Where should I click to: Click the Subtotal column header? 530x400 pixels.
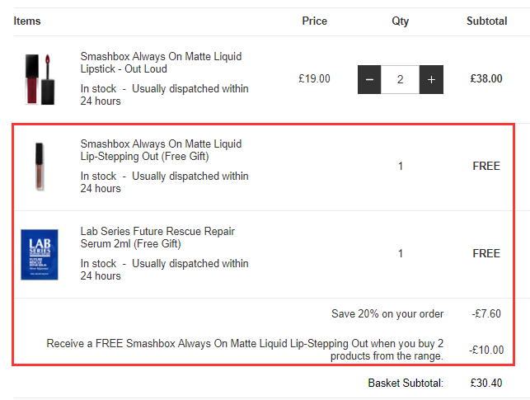pos(486,21)
